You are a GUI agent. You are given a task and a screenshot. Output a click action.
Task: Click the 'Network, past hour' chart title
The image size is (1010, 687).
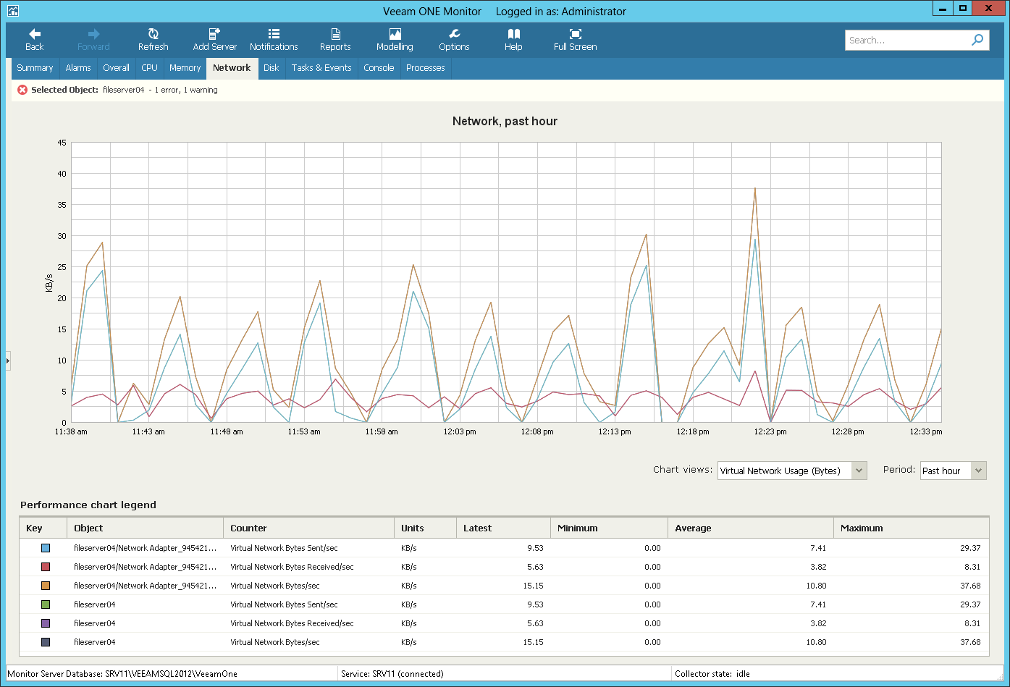[x=505, y=121]
